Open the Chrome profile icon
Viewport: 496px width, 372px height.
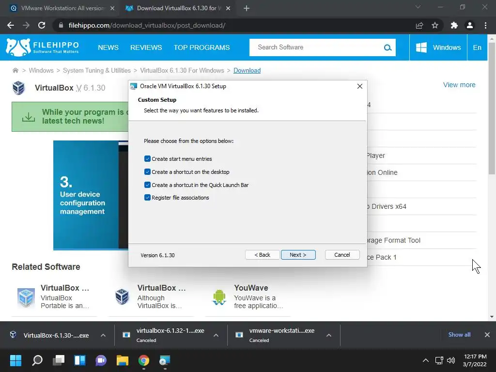(470, 25)
